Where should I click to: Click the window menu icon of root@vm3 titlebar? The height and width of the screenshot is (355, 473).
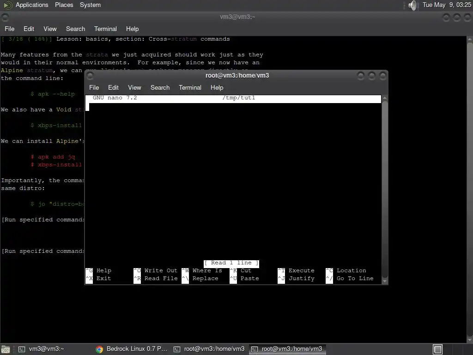(x=90, y=75)
